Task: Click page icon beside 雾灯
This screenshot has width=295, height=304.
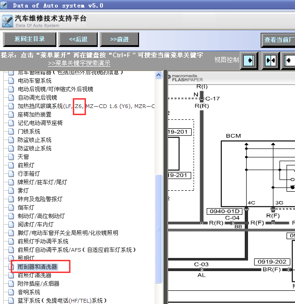Action: click(11, 191)
